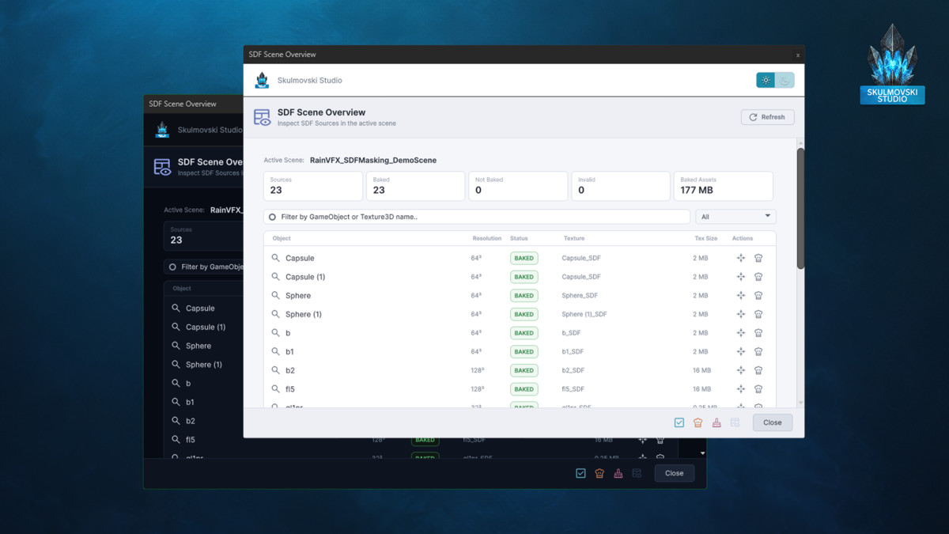Click the Refresh button

767,117
